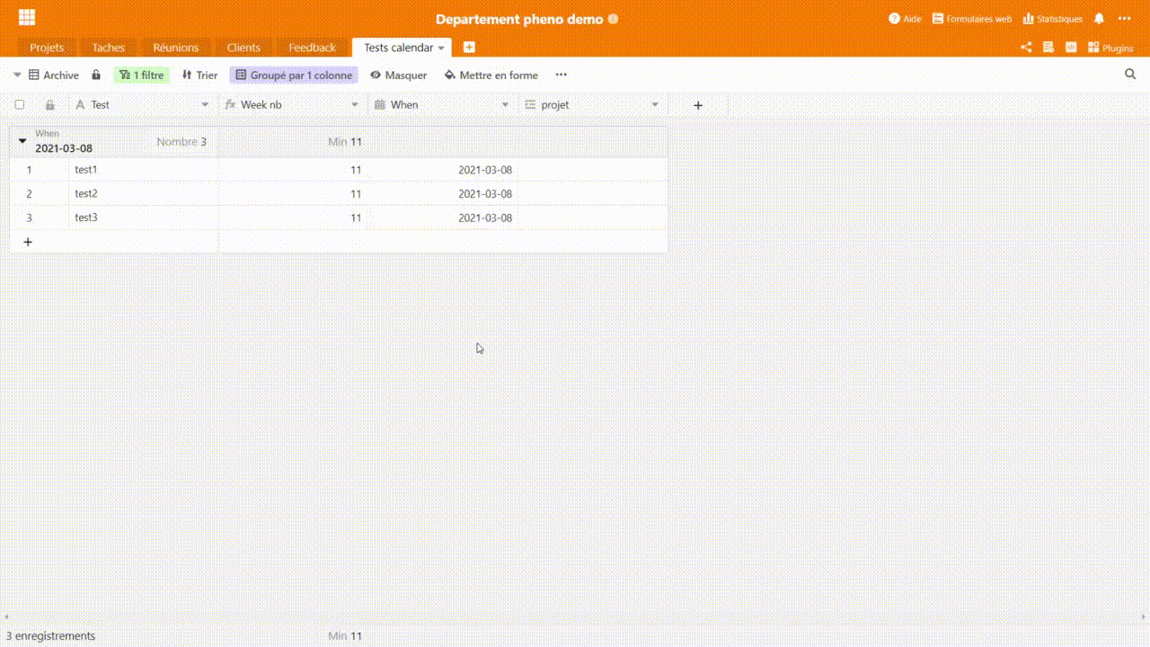
Task: Add a new table with the plus icon
Action: [469, 48]
